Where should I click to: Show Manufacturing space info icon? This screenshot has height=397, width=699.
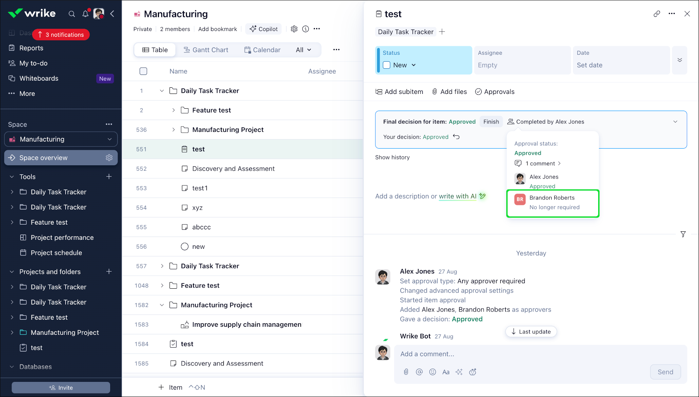click(x=306, y=29)
